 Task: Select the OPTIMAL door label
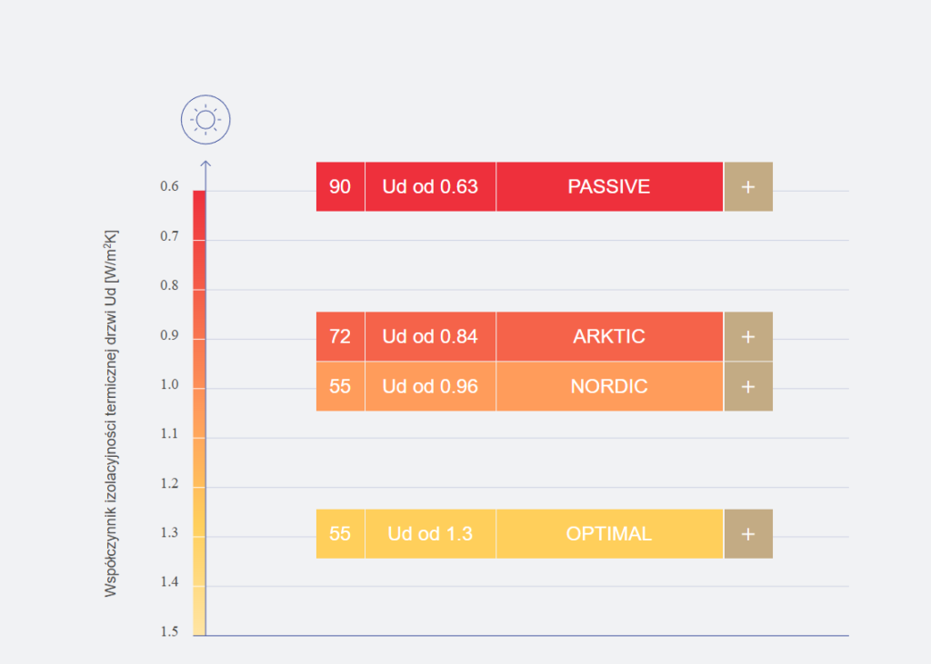point(609,533)
